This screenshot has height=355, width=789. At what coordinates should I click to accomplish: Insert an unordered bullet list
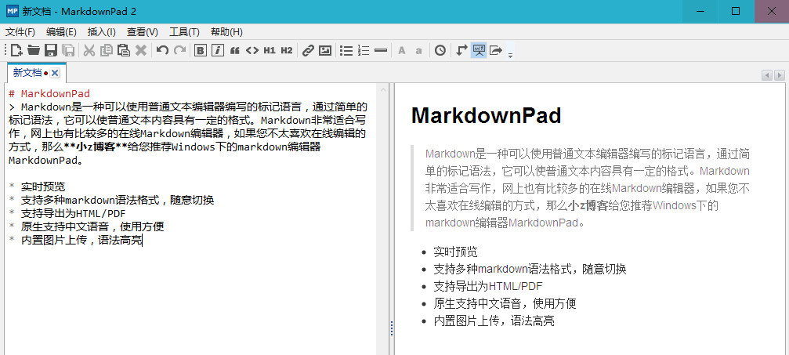(x=346, y=50)
